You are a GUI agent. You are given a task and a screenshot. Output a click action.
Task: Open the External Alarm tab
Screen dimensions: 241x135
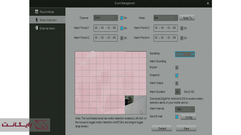point(47,28)
